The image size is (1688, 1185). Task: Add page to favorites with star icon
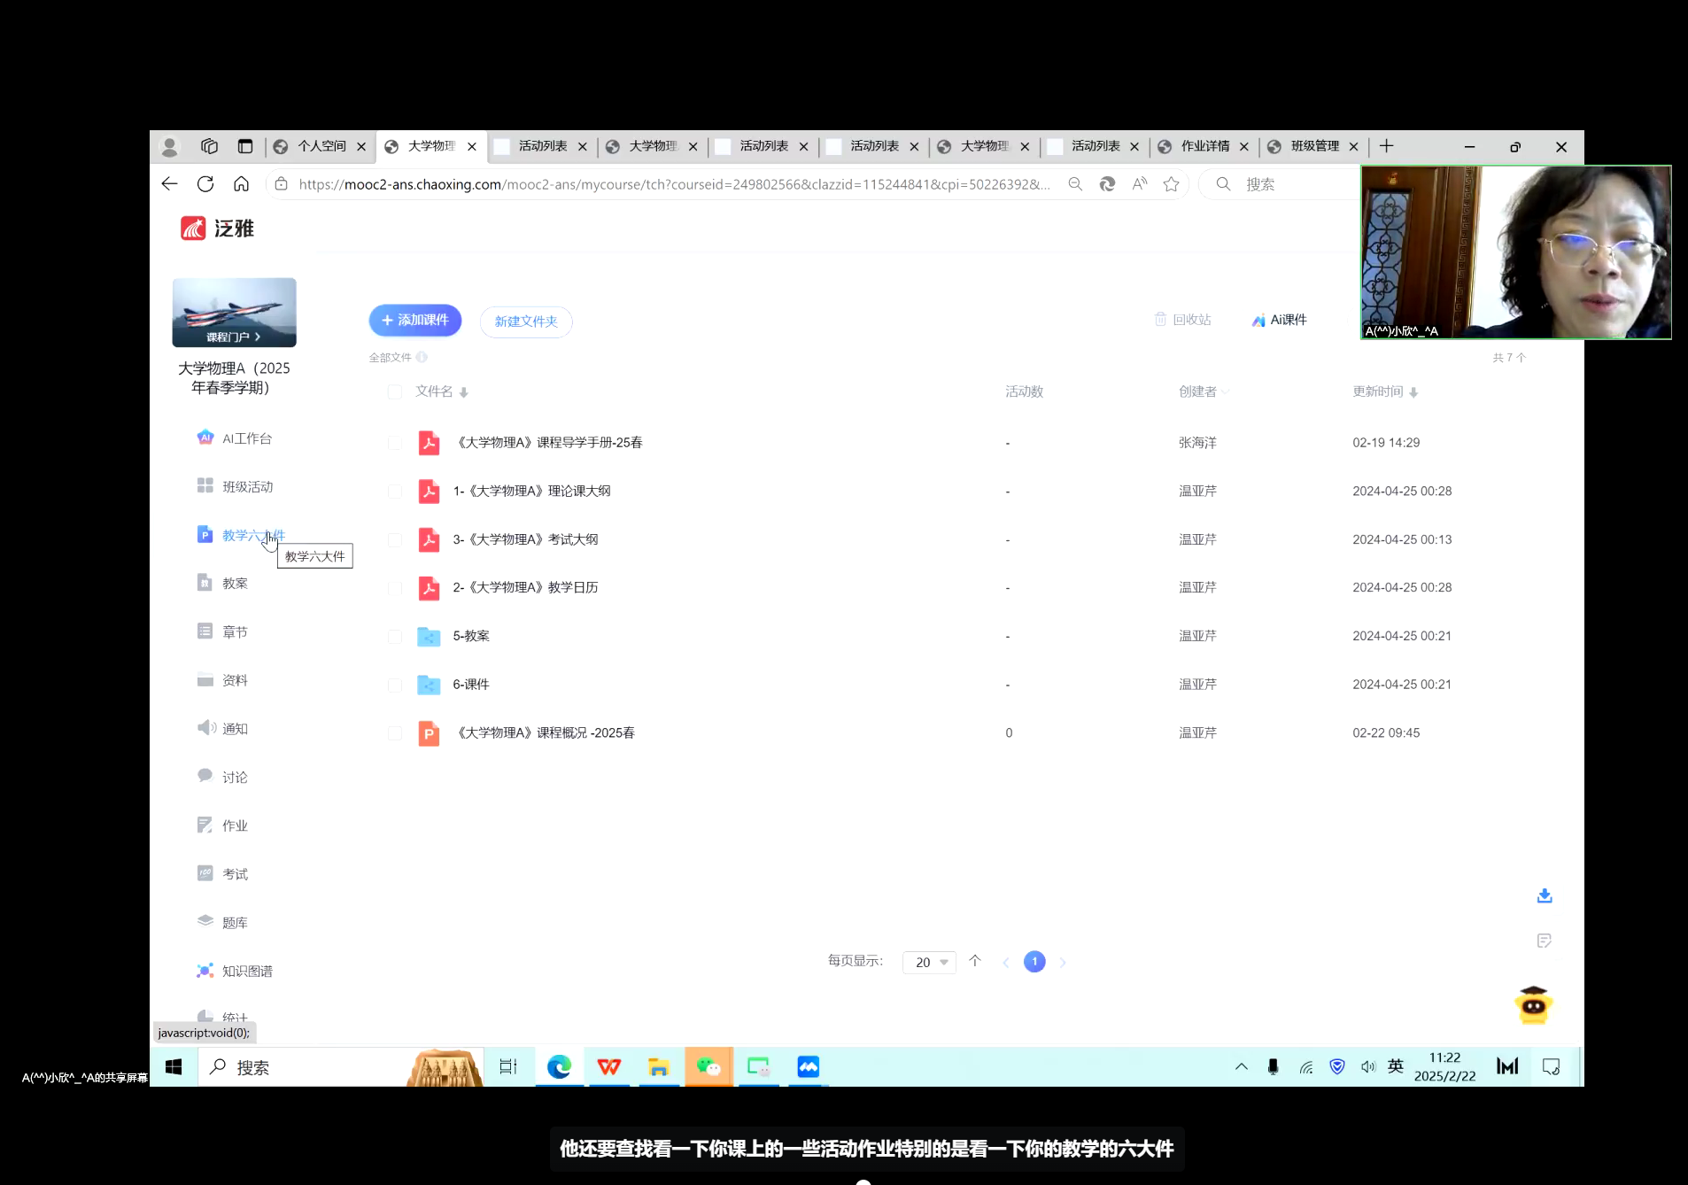pos(1171,183)
